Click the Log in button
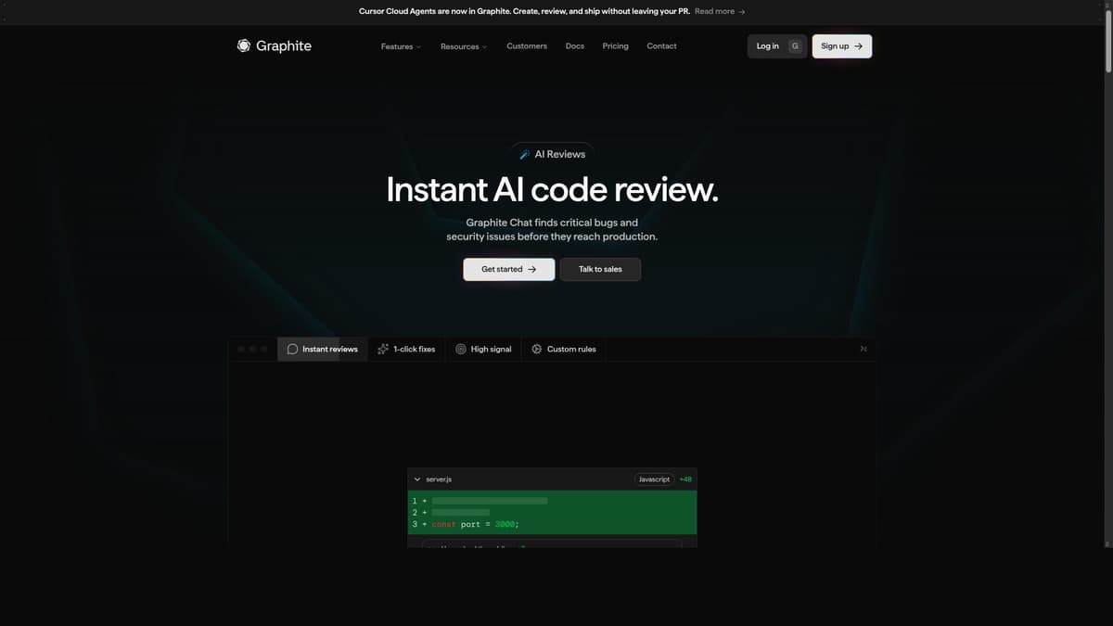Viewport: 1113px width, 626px height. pos(768,45)
